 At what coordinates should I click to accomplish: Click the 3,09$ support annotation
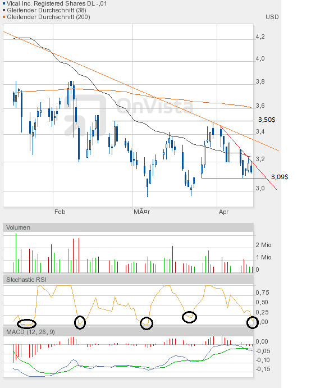(280, 177)
